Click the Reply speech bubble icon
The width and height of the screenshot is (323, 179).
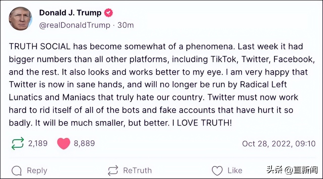[17, 171]
